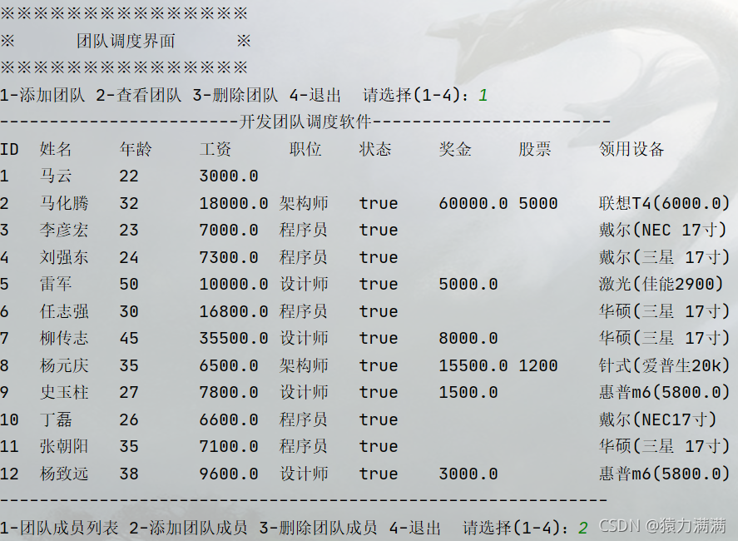Click the name 杨元庆
The height and width of the screenshot is (541, 738).
(x=64, y=366)
